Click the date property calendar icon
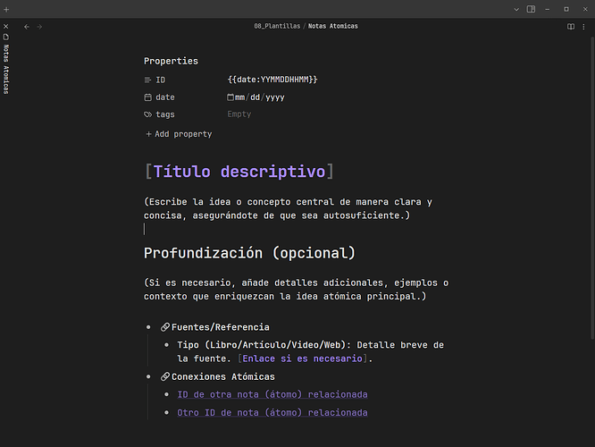595x447 pixels. coord(147,97)
